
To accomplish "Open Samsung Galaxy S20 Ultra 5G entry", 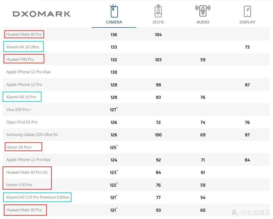I will pos(32,135).
